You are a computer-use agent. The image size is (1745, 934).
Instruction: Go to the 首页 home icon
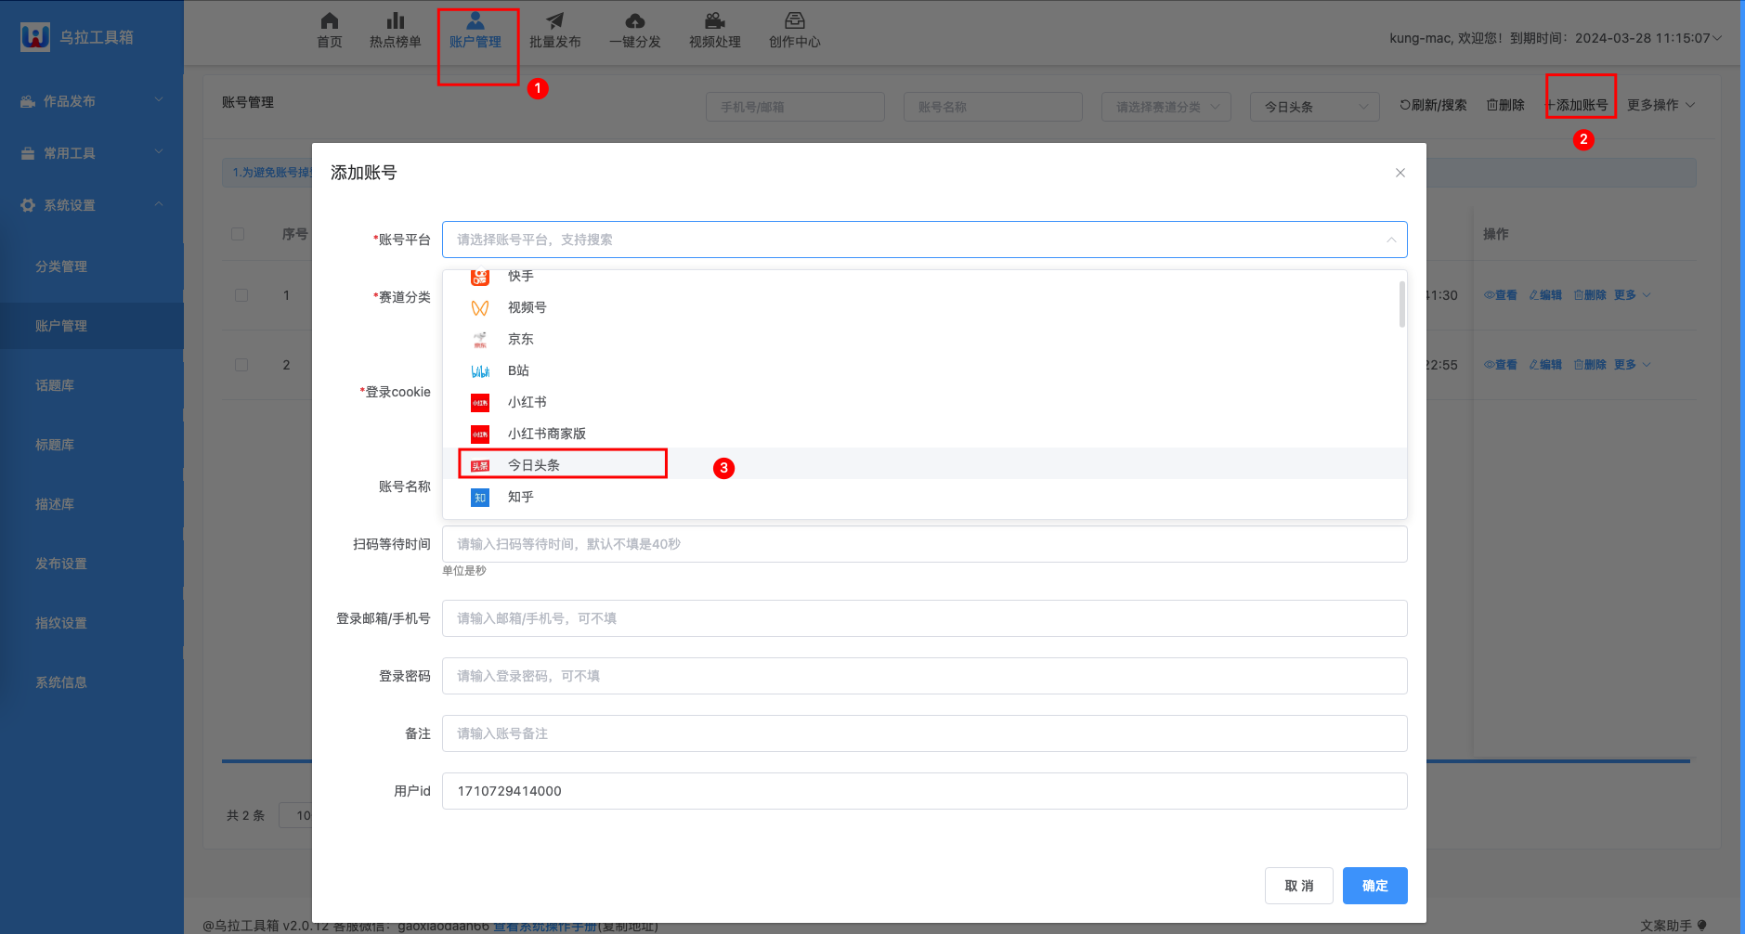[330, 20]
